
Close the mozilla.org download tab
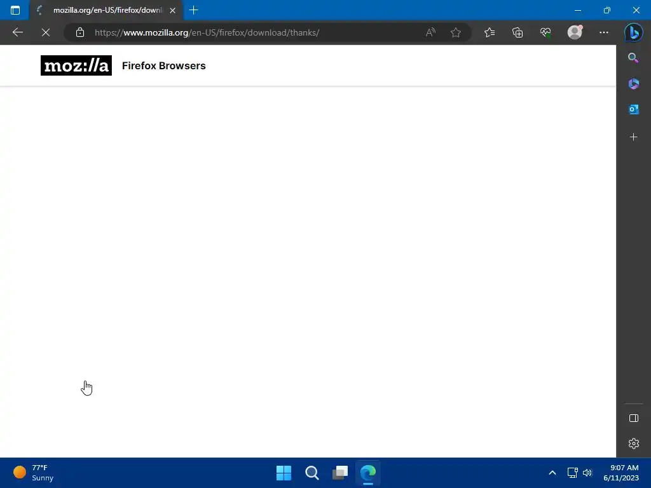click(x=172, y=10)
